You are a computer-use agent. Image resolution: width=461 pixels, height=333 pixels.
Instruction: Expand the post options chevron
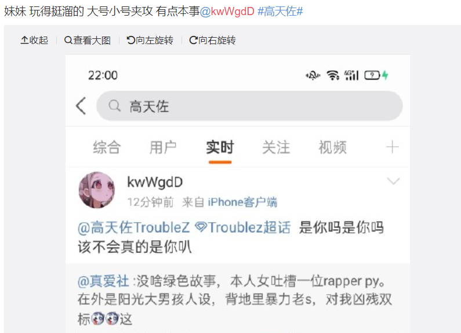[393, 180]
